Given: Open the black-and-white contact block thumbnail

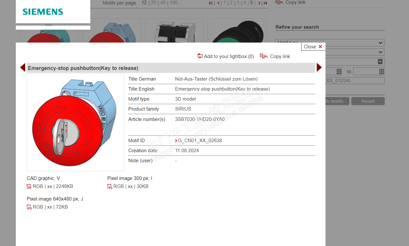Looking at the screenshot, I should (x=174, y=31).
